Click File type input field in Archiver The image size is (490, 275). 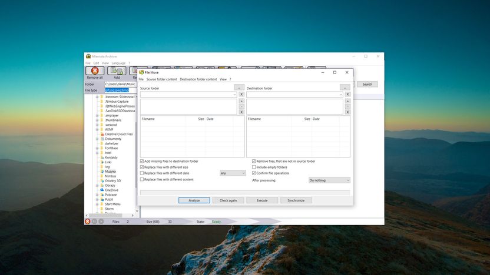pos(120,90)
